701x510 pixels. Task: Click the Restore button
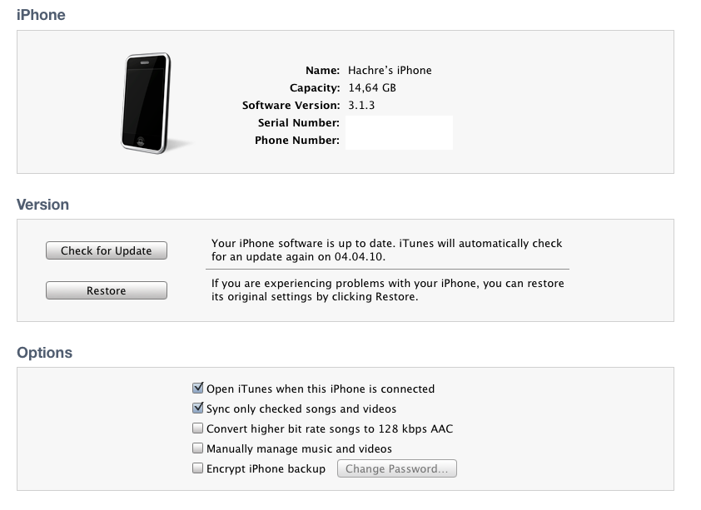[107, 290]
